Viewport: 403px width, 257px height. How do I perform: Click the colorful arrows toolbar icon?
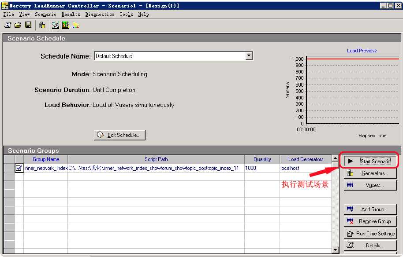76,25
